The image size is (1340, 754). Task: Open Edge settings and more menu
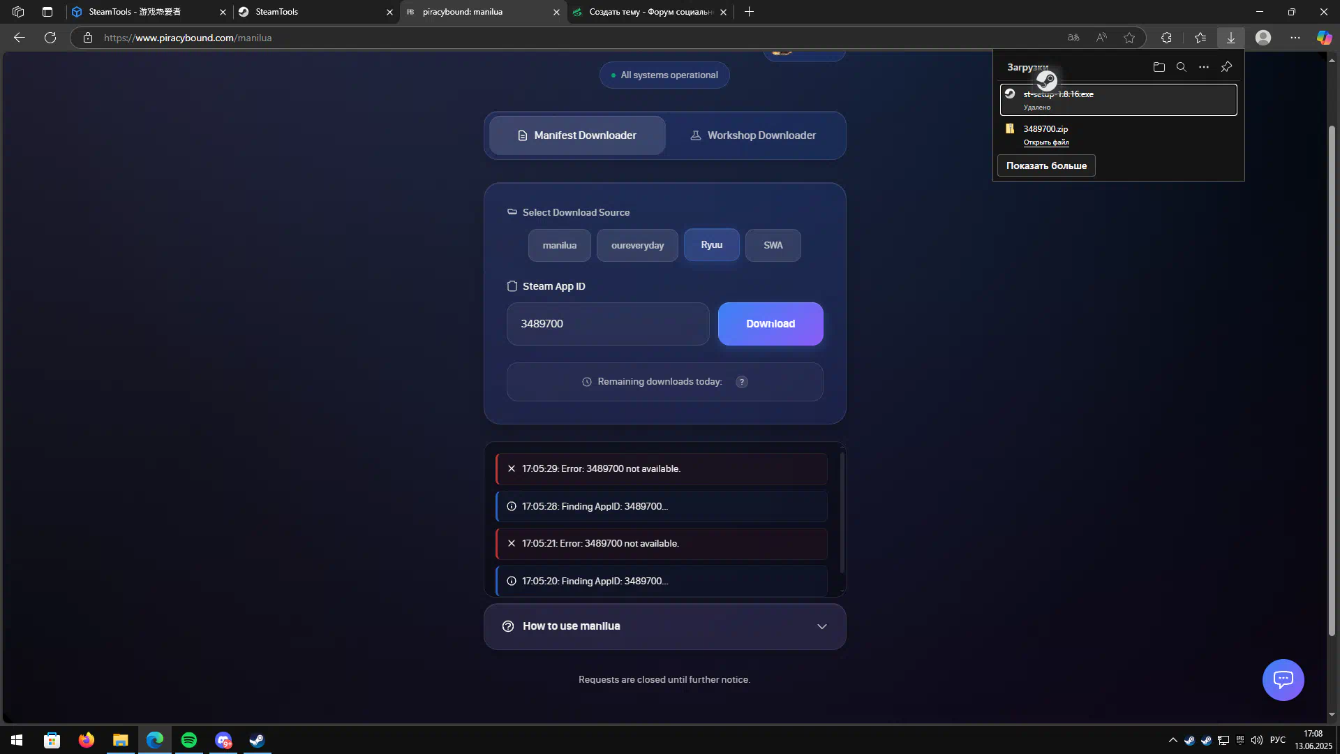[1295, 38]
